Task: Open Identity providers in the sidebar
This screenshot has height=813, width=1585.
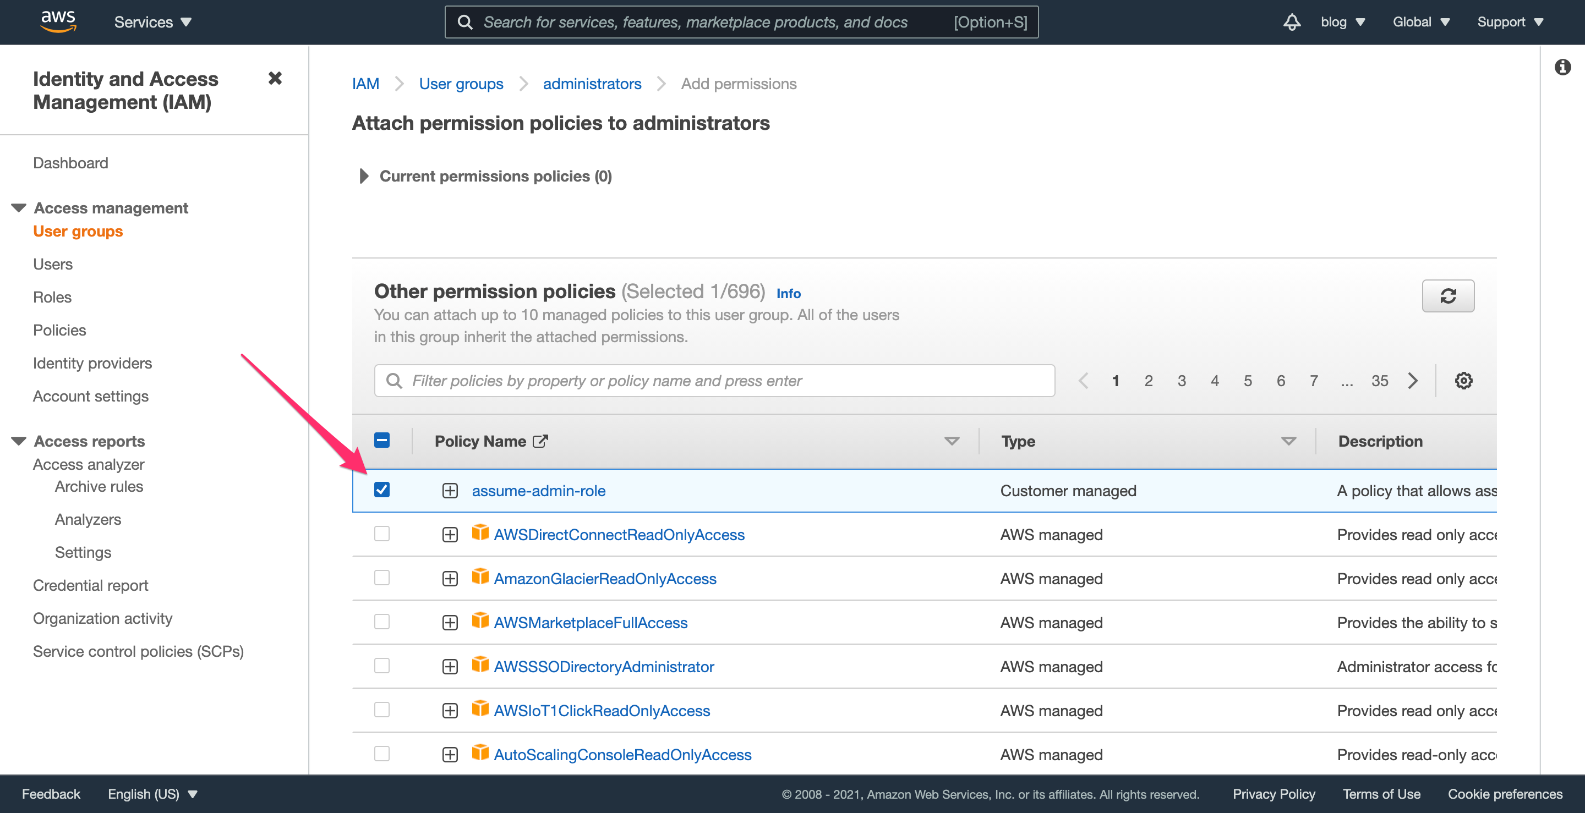Action: (x=92, y=364)
